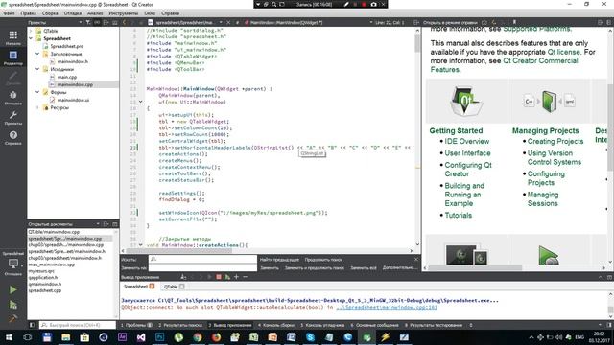Close the QTable output tab via its icon
This screenshot has height=345, width=614.
click(181, 287)
